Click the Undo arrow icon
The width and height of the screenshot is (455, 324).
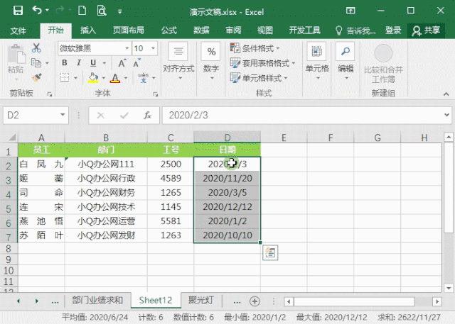tap(37, 10)
